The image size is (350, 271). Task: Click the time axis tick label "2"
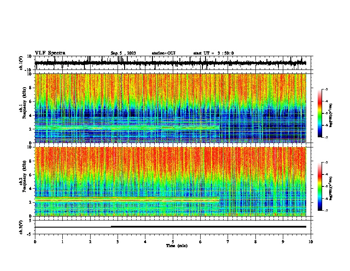coord(90,242)
